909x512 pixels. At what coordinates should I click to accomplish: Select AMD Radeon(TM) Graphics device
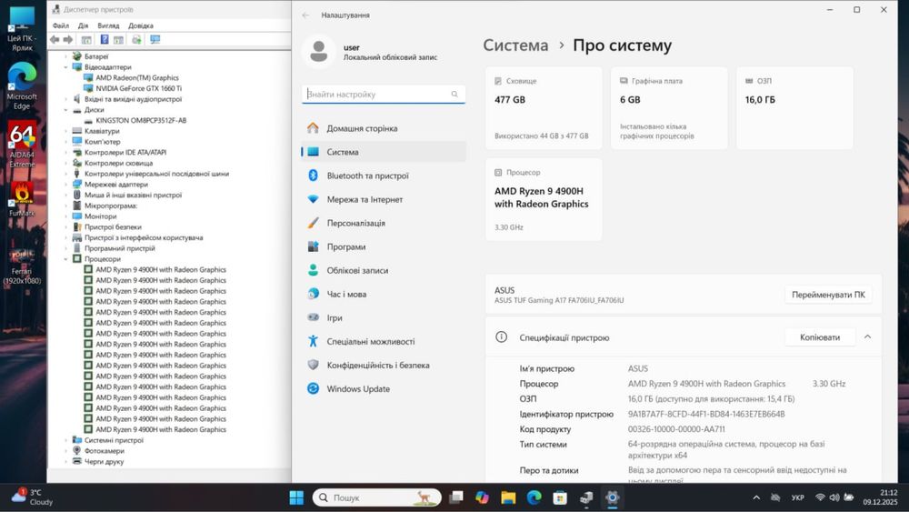click(137, 77)
